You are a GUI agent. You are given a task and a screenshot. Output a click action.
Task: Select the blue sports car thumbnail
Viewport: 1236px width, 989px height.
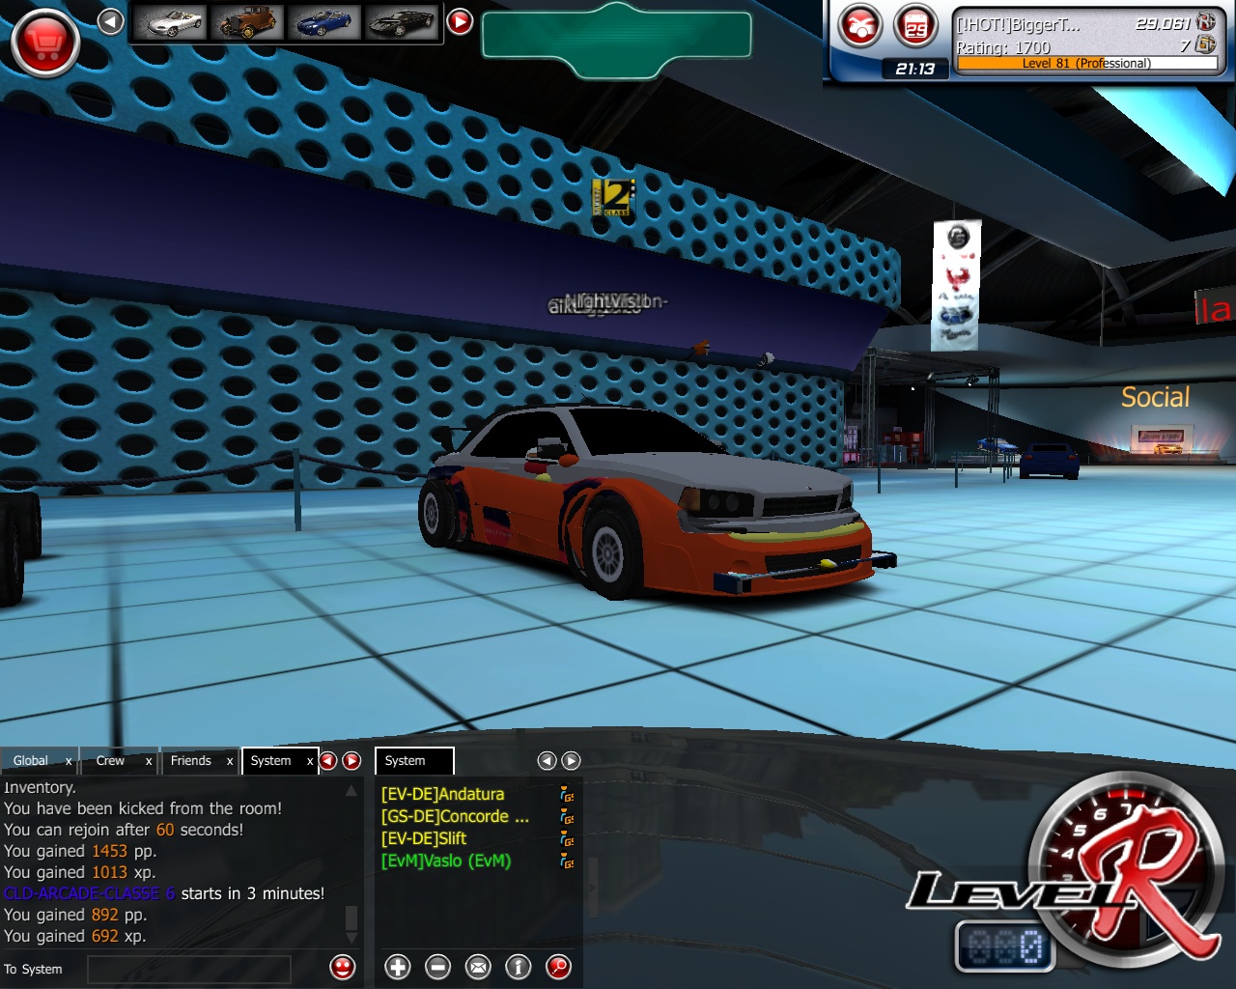[324, 22]
